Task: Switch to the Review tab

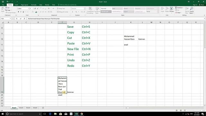Action: 47,5
